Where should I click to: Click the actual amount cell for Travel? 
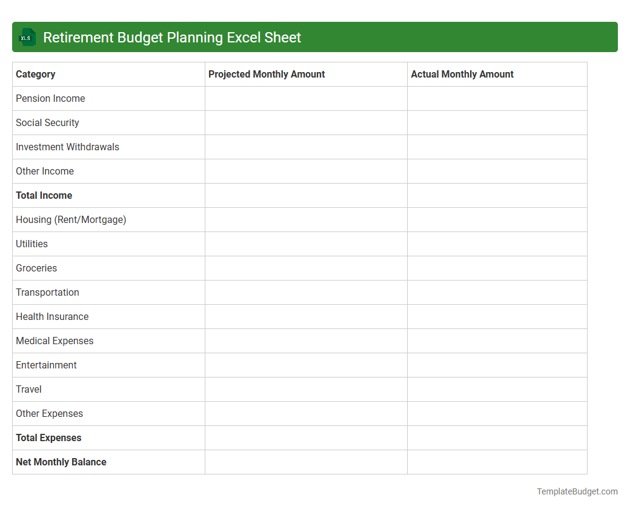[497, 389]
